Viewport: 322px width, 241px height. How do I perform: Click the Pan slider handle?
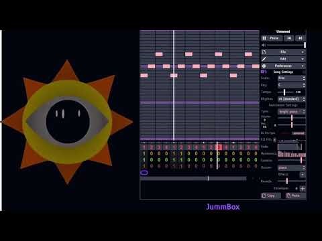pyautogui.click(x=292, y=125)
